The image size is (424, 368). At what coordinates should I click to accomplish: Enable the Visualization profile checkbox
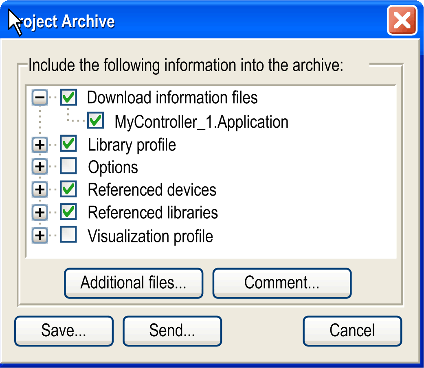pyautogui.click(x=68, y=234)
